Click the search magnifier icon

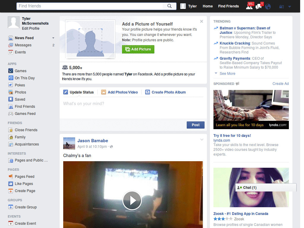pos(170,6)
